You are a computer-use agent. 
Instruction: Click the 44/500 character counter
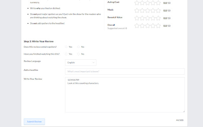coord(180,120)
